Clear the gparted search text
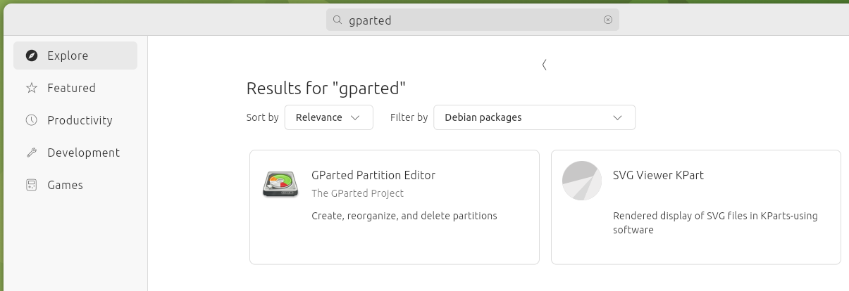 [608, 20]
